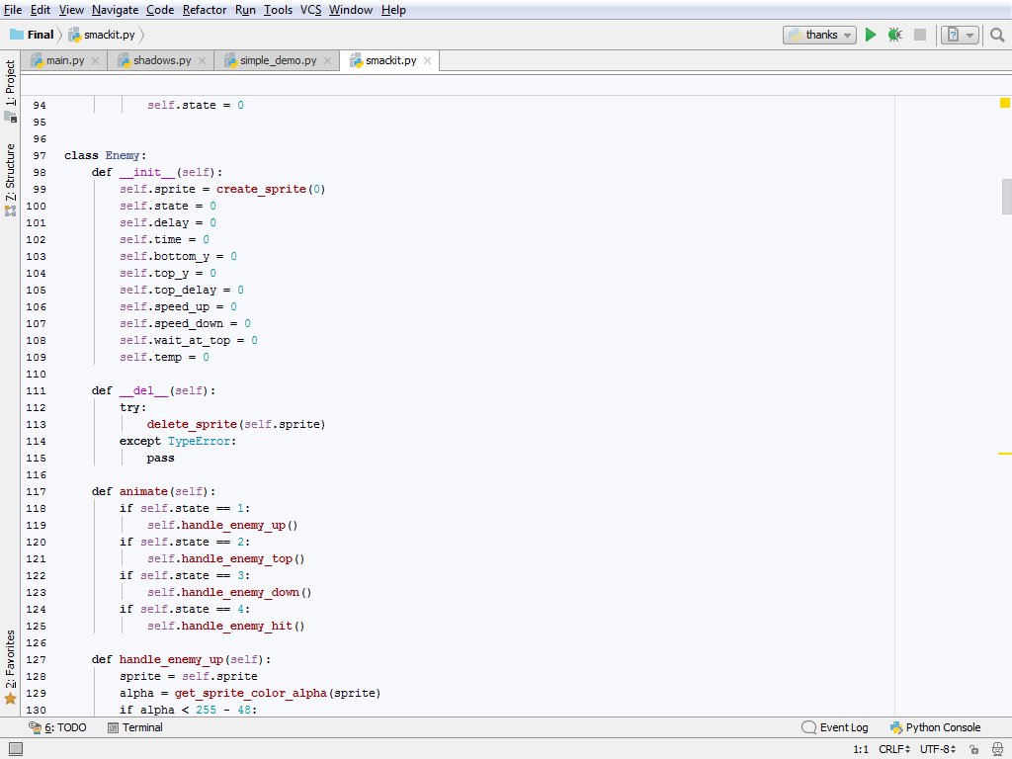Close the simple_demo.py tab

click(327, 60)
